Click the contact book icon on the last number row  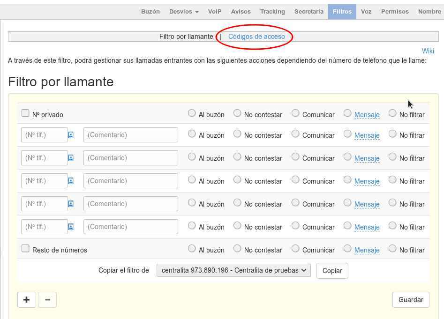coord(70,226)
